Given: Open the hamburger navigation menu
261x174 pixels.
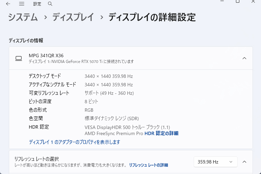Looking at the screenshot, I should pyautogui.click(x=22, y=4).
